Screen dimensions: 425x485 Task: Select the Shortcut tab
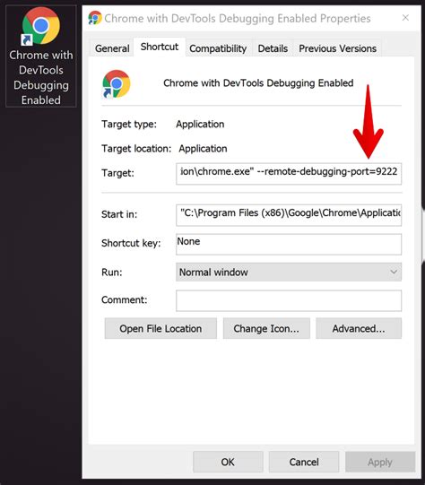coord(160,47)
